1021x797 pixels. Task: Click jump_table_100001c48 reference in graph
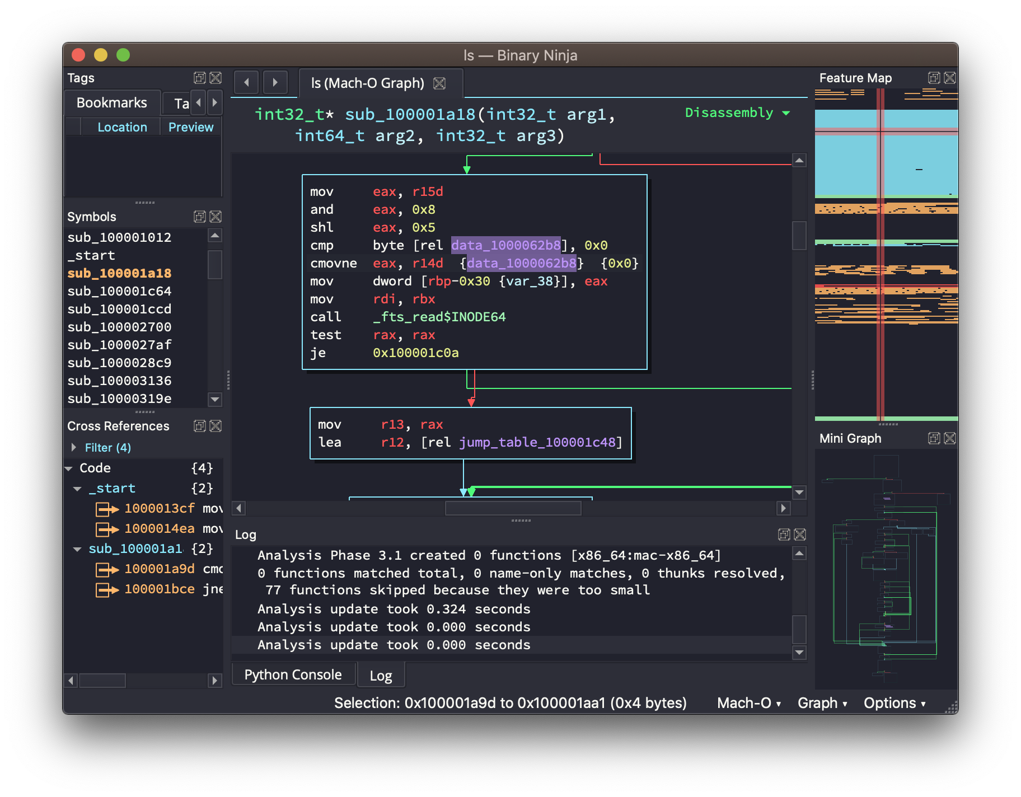pyautogui.click(x=537, y=442)
